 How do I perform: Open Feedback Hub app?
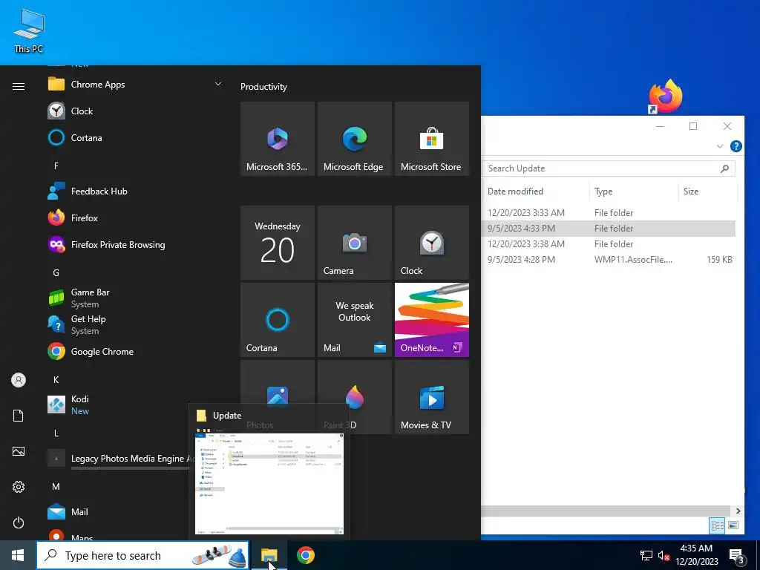pyautogui.click(x=88, y=191)
